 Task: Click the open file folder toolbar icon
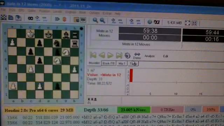pyautogui.click(x=11, y=17)
